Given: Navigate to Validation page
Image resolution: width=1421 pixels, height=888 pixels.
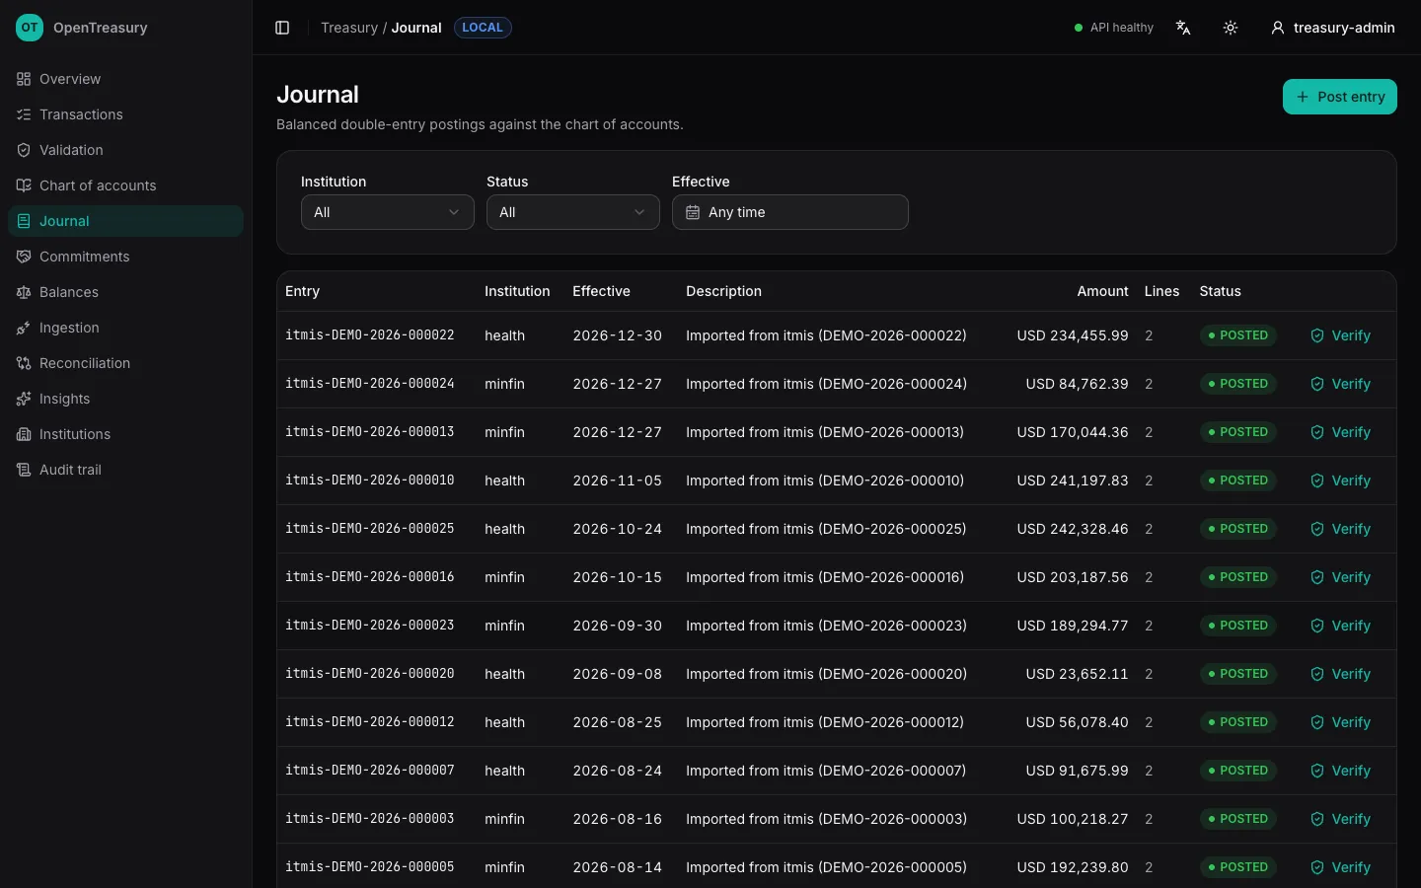Looking at the screenshot, I should click(125, 150).
